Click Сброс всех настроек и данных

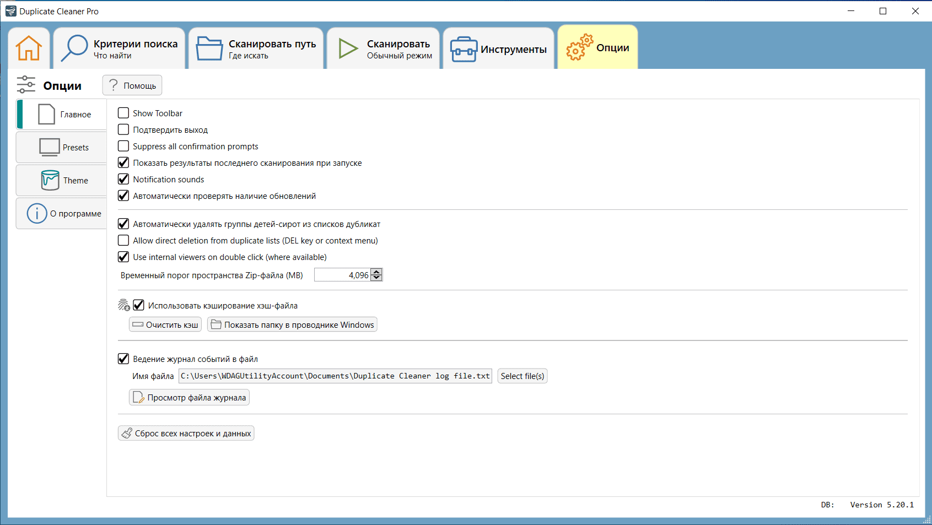pos(186,433)
